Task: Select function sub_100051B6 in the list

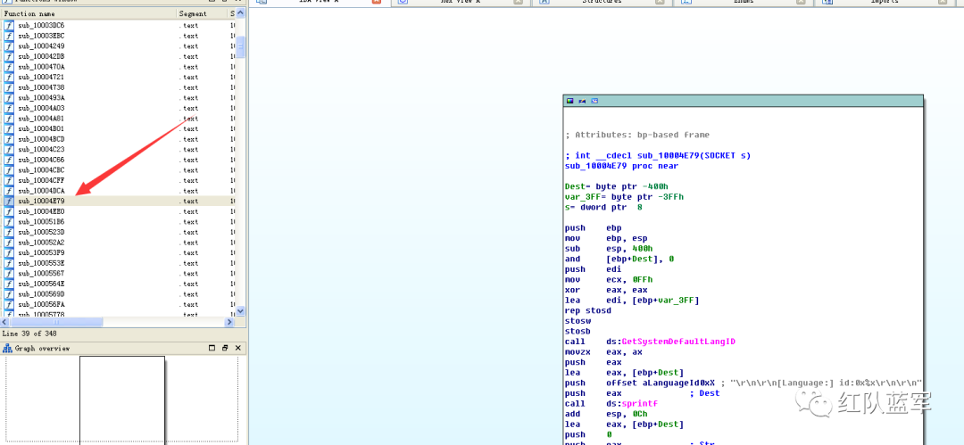Action: point(118,222)
